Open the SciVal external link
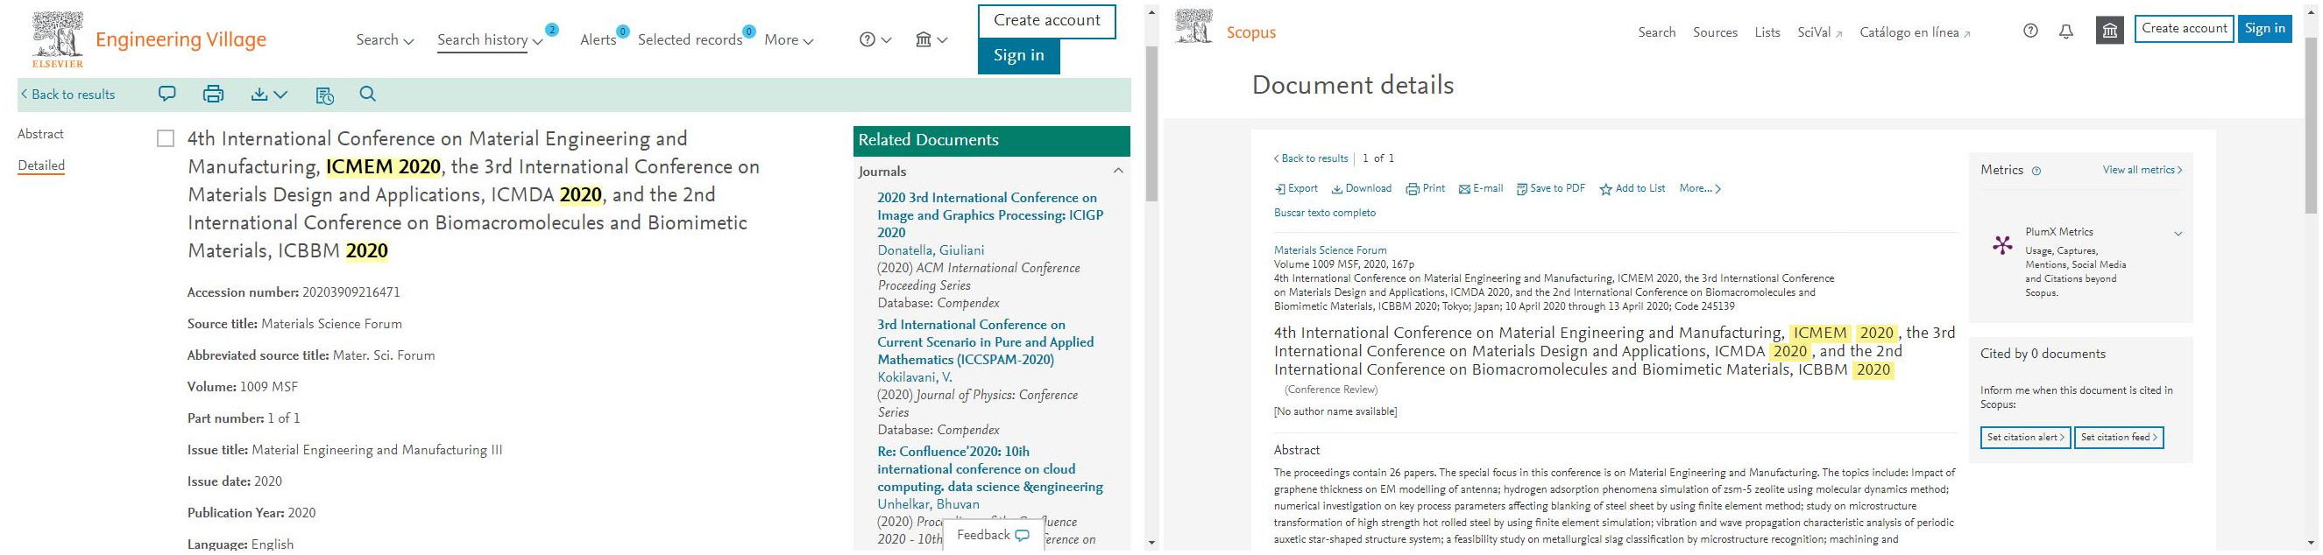Image resolution: width=2323 pixels, height=555 pixels. point(1820,32)
